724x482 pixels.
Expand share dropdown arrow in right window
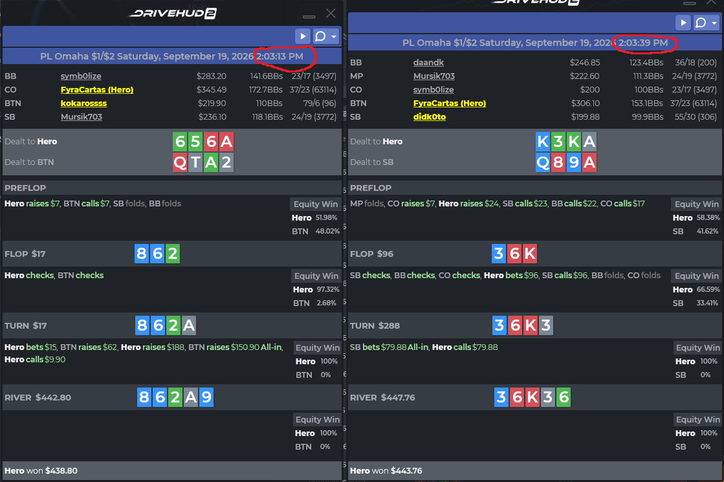tap(714, 23)
